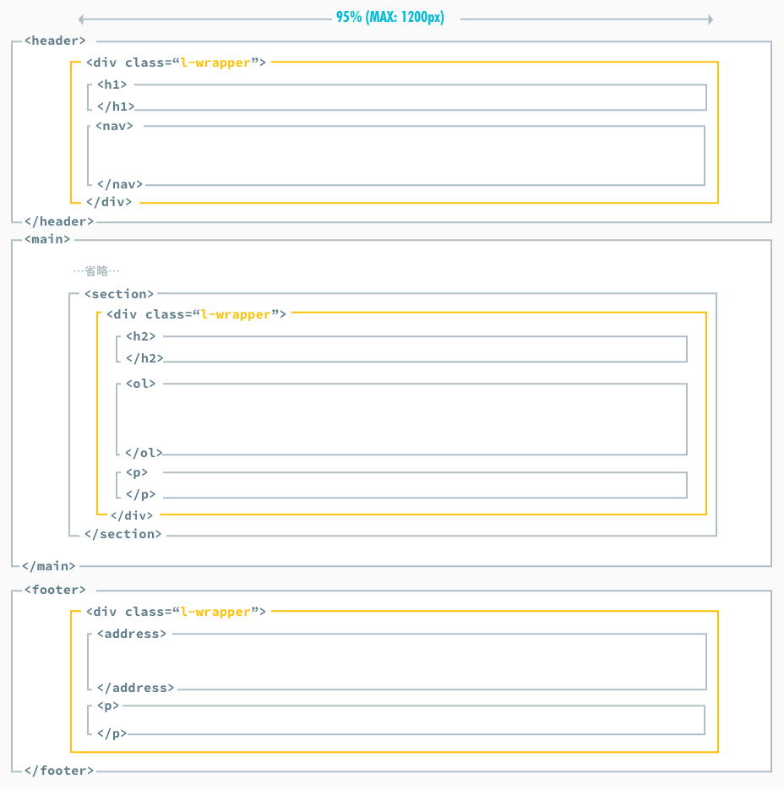Select the opening <h1> tag label

[x=112, y=84]
